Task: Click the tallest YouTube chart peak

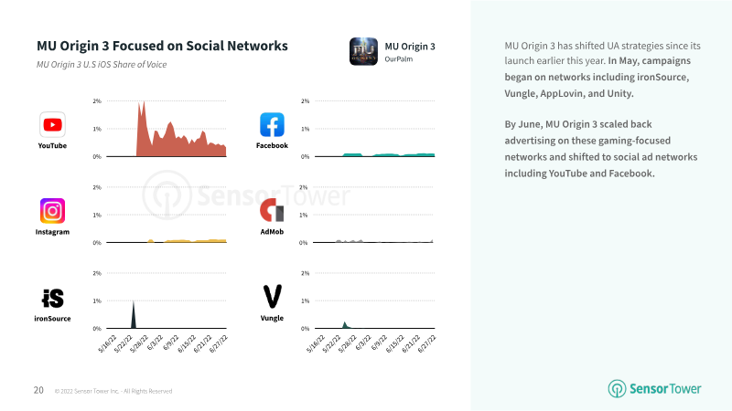Action: click(x=144, y=103)
